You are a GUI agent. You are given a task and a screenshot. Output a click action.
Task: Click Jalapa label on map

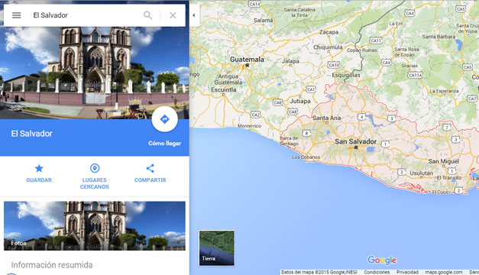click(x=290, y=61)
